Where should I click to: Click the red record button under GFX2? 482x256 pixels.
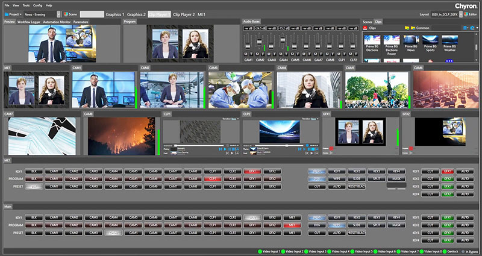point(411,148)
